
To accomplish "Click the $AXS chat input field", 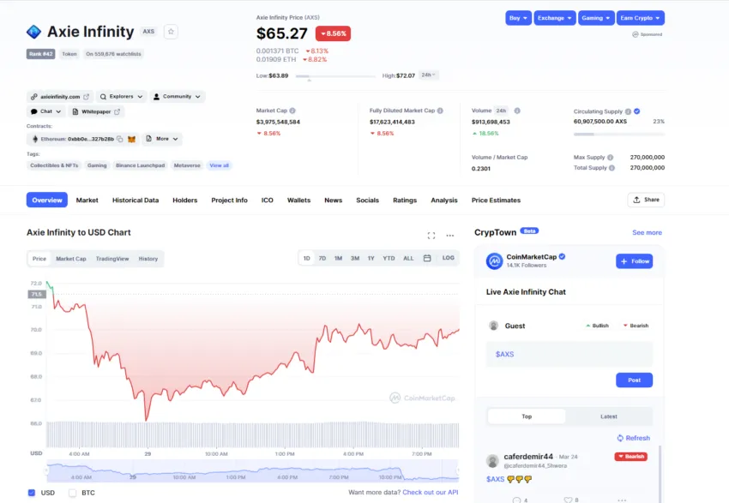I will click(x=569, y=355).
